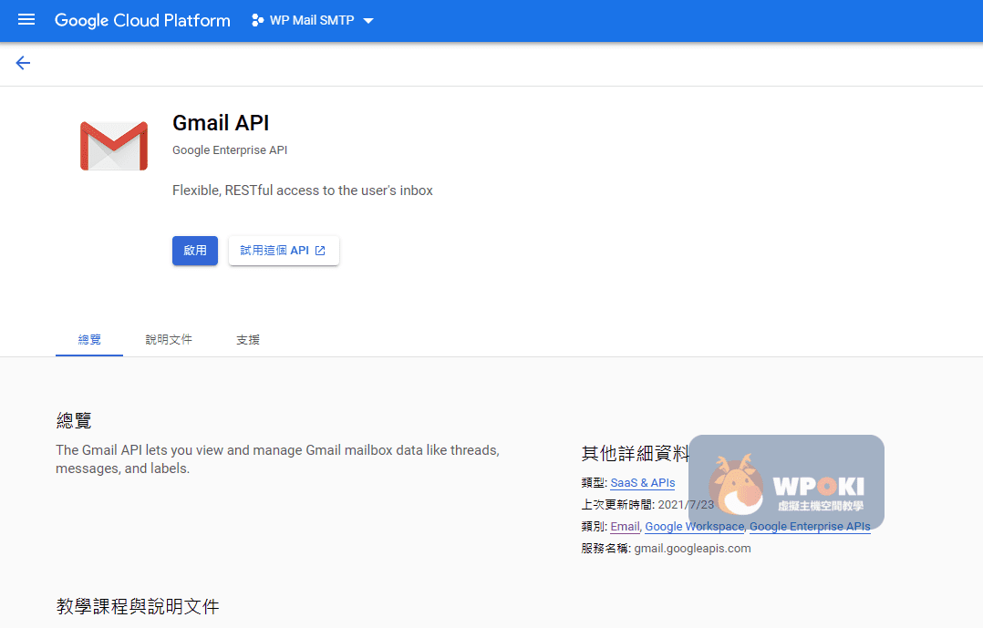Open the hamburger navigation menu
This screenshot has width=983, height=628.
[x=26, y=20]
